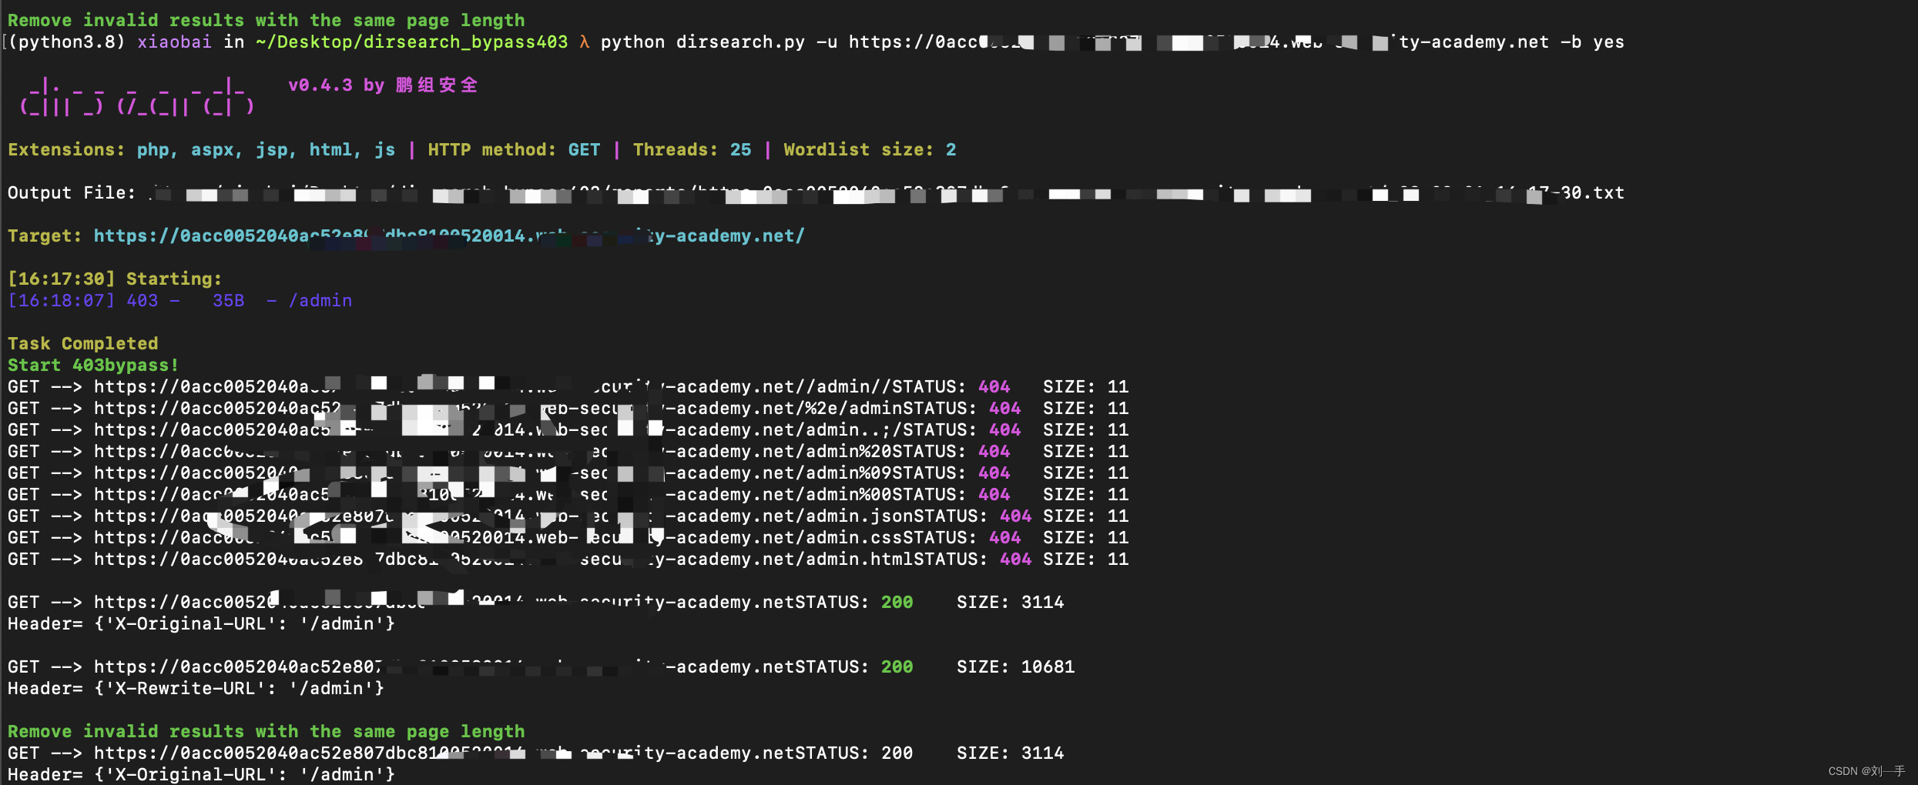
Task: Click the 'STATUS: 200 SIZE: 10681' row
Action: [541, 667]
